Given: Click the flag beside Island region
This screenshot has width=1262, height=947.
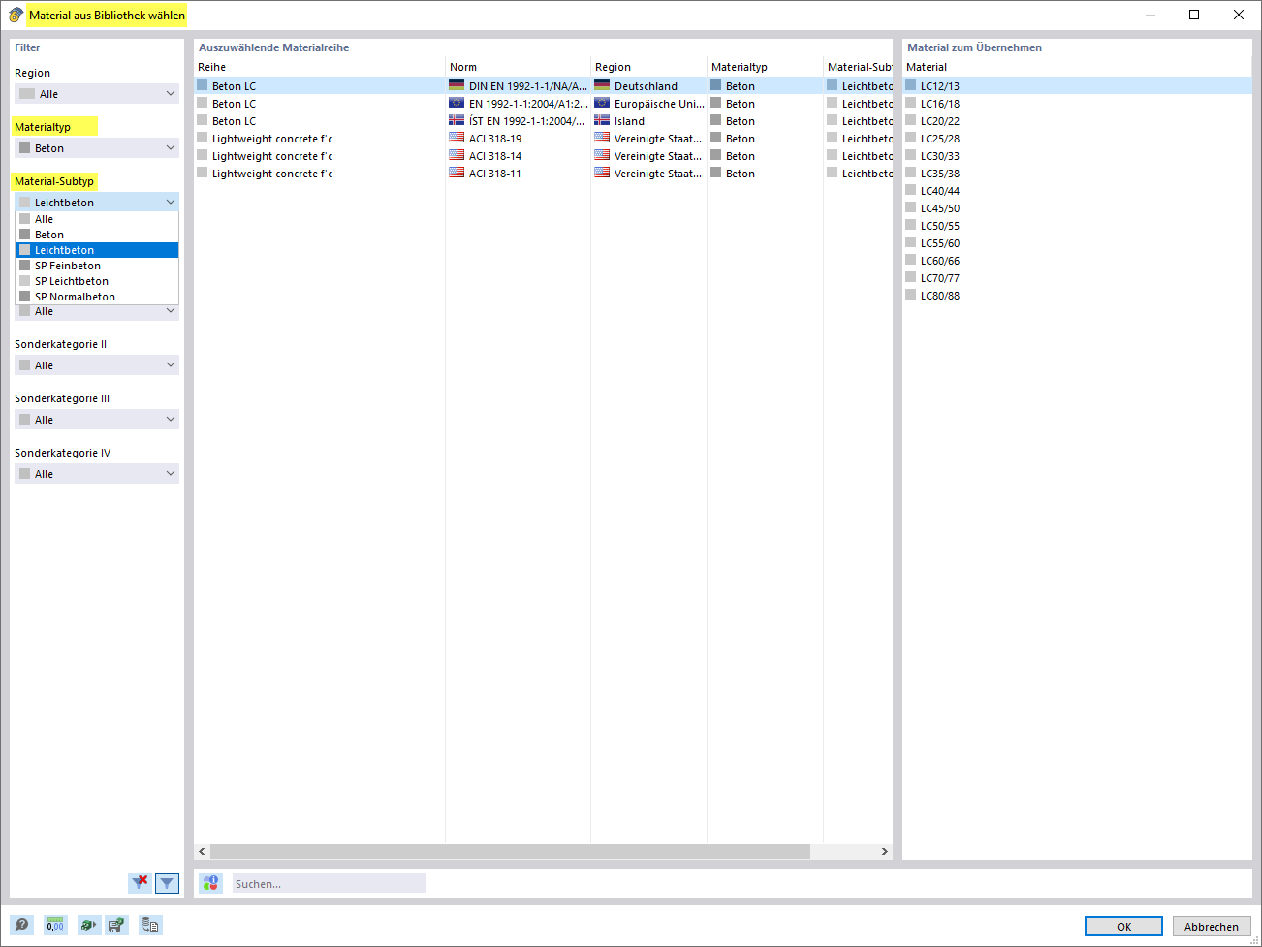Looking at the screenshot, I should 602,120.
